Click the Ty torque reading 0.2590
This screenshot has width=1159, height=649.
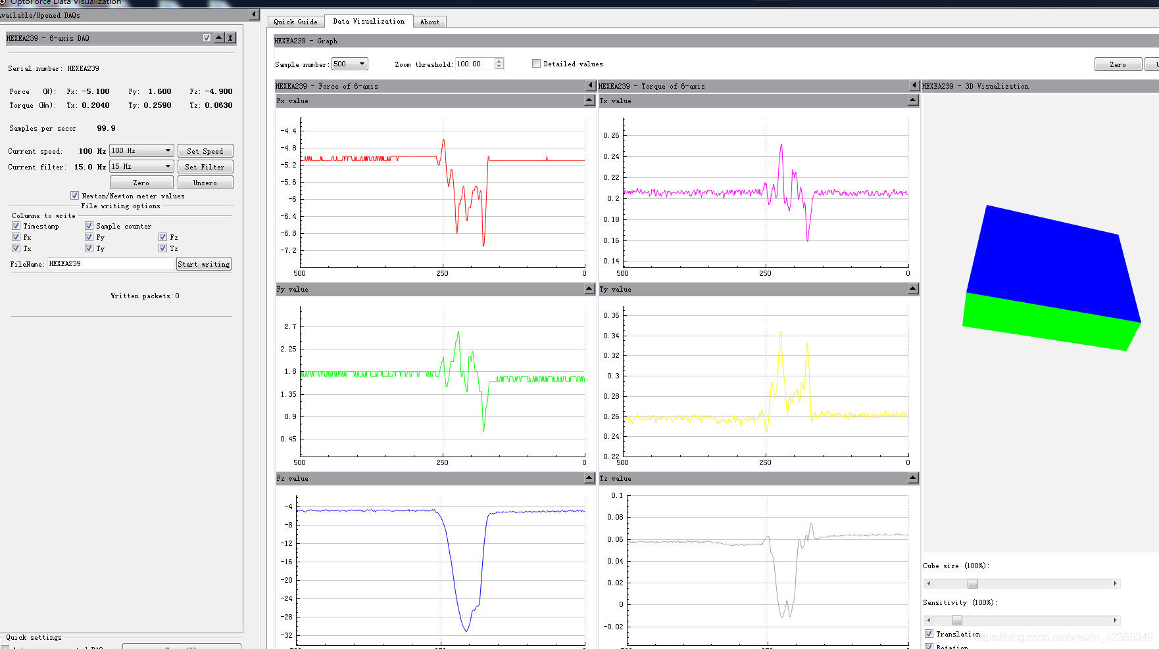coord(158,105)
